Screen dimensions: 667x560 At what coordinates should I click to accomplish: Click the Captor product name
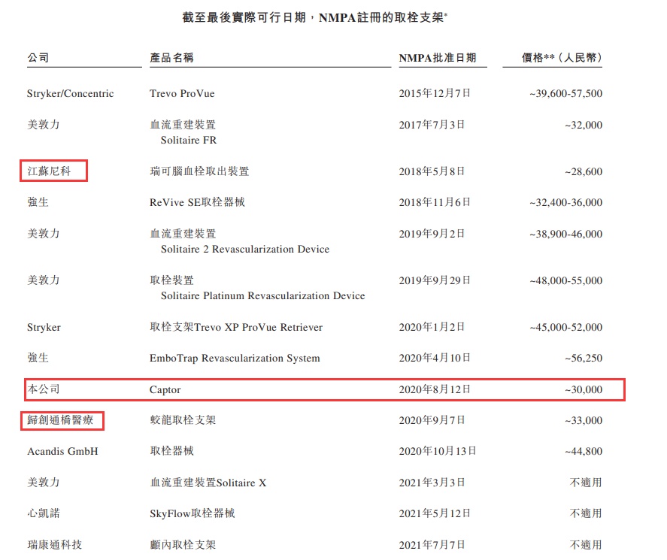[x=165, y=390]
